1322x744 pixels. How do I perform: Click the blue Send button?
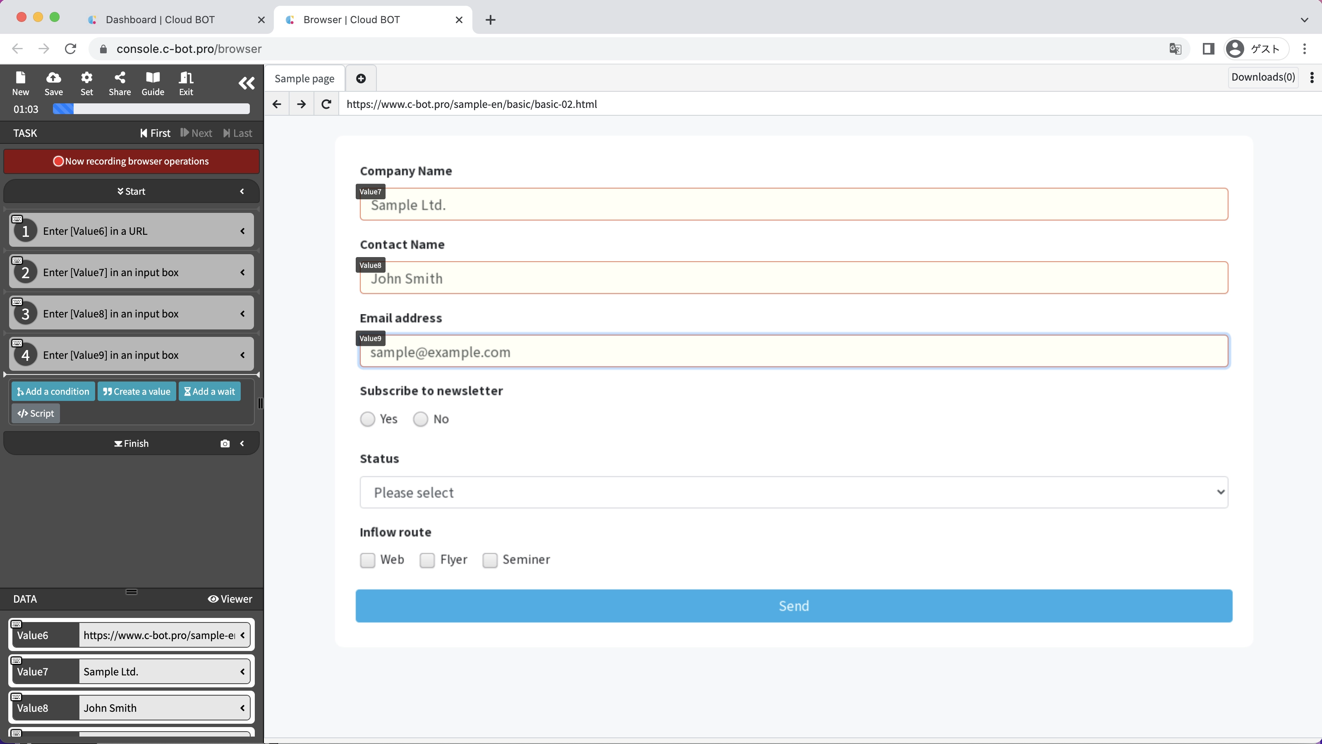pos(793,606)
